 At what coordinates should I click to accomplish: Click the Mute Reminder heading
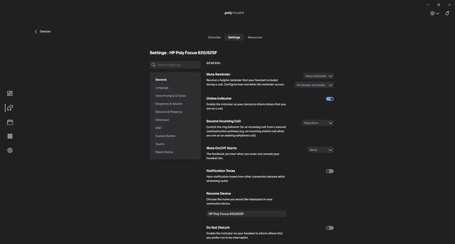218,75
